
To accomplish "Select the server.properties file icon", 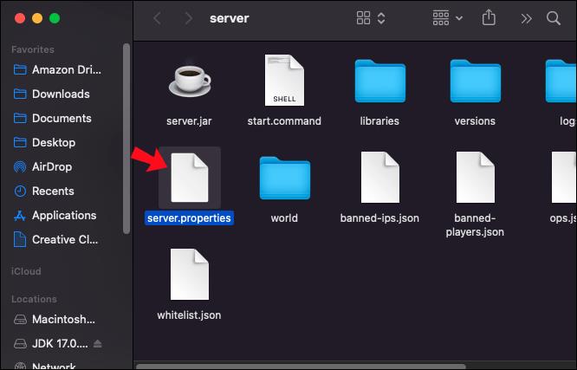I will 190,178.
